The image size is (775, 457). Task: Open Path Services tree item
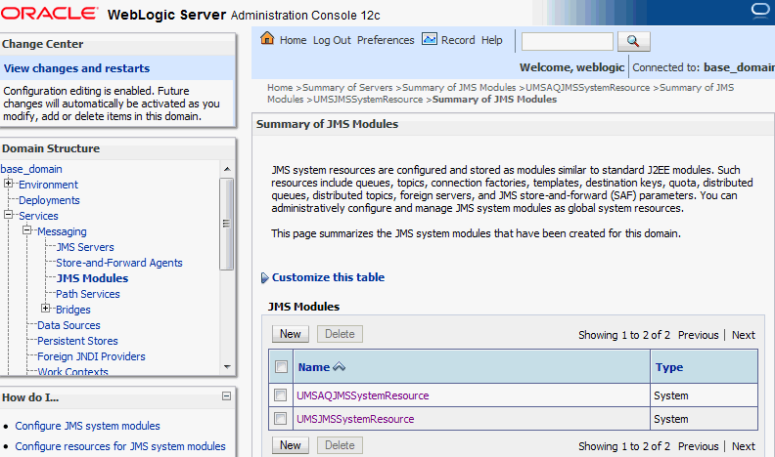[87, 294]
